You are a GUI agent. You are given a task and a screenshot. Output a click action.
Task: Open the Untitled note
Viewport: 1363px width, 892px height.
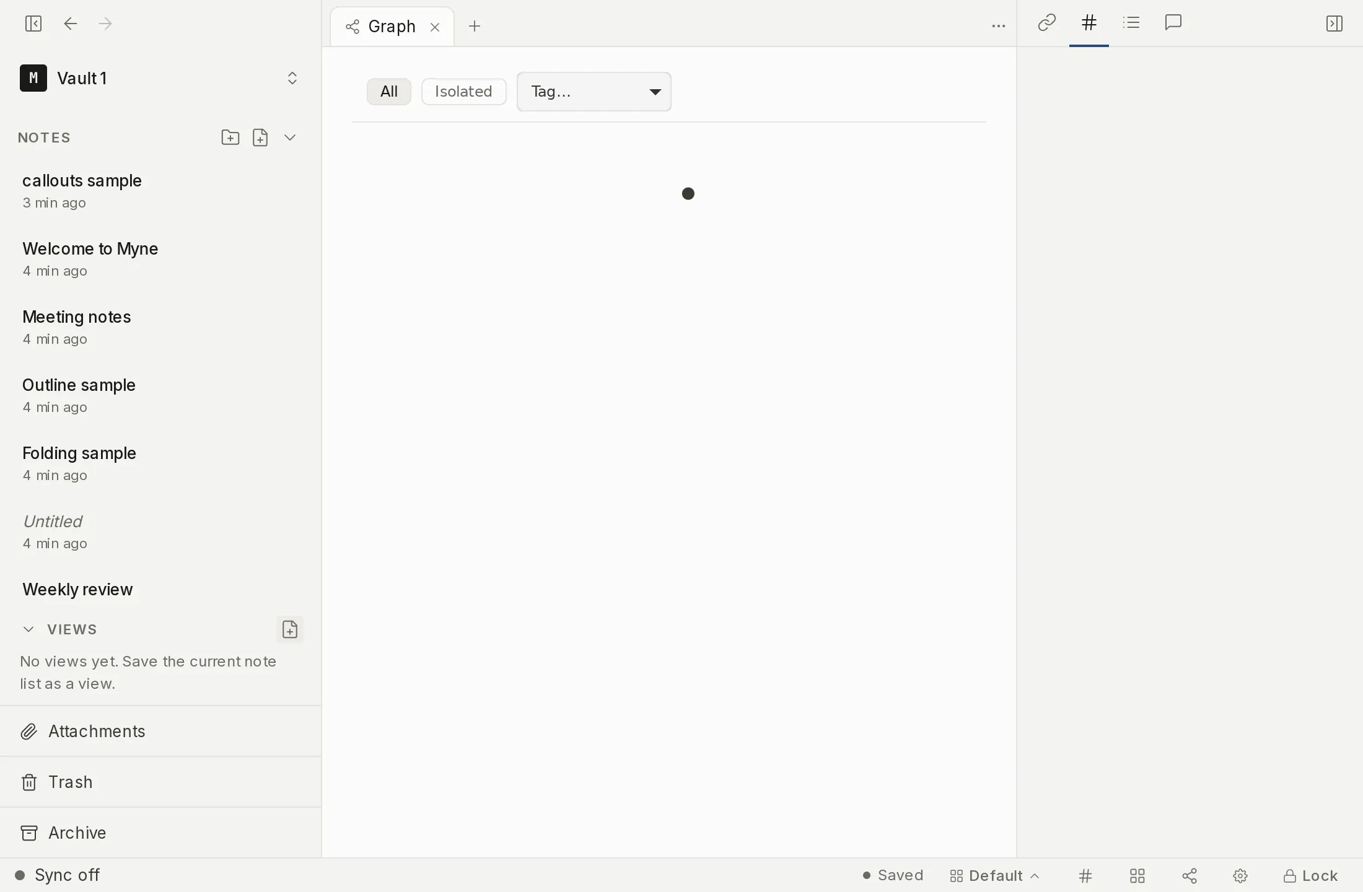160,532
